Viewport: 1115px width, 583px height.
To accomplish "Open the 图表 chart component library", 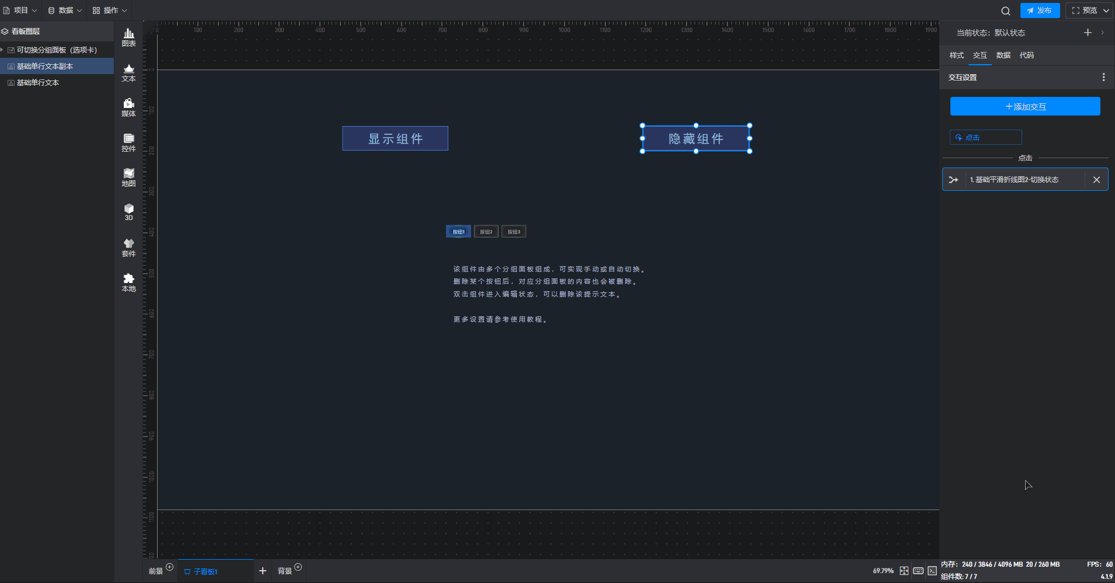I will pyautogui.click(x=128, y=38).
